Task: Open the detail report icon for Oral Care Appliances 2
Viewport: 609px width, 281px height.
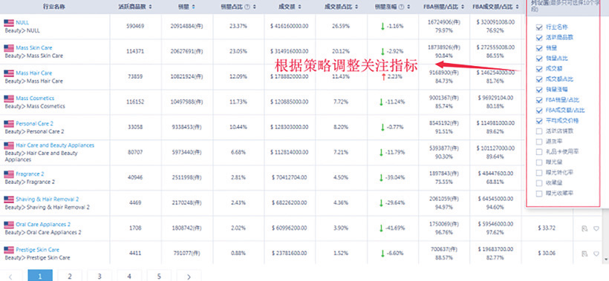Action: (584, 228)
